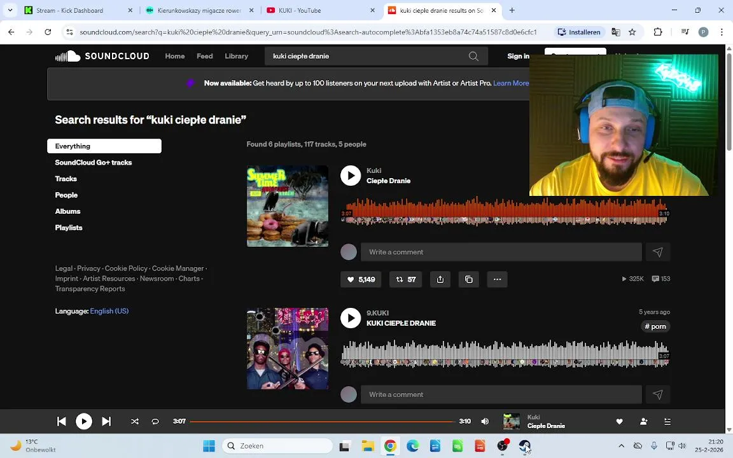Seek on the bottom player progress bar
This screenshot has width=733, height=458.
(323, 422)
